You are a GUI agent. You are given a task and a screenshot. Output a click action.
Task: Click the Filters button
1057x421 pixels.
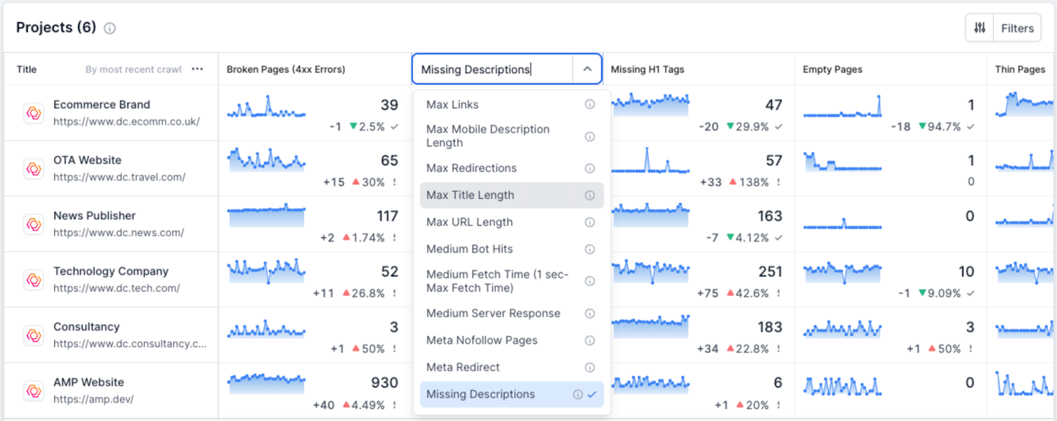click(1017, 28)
